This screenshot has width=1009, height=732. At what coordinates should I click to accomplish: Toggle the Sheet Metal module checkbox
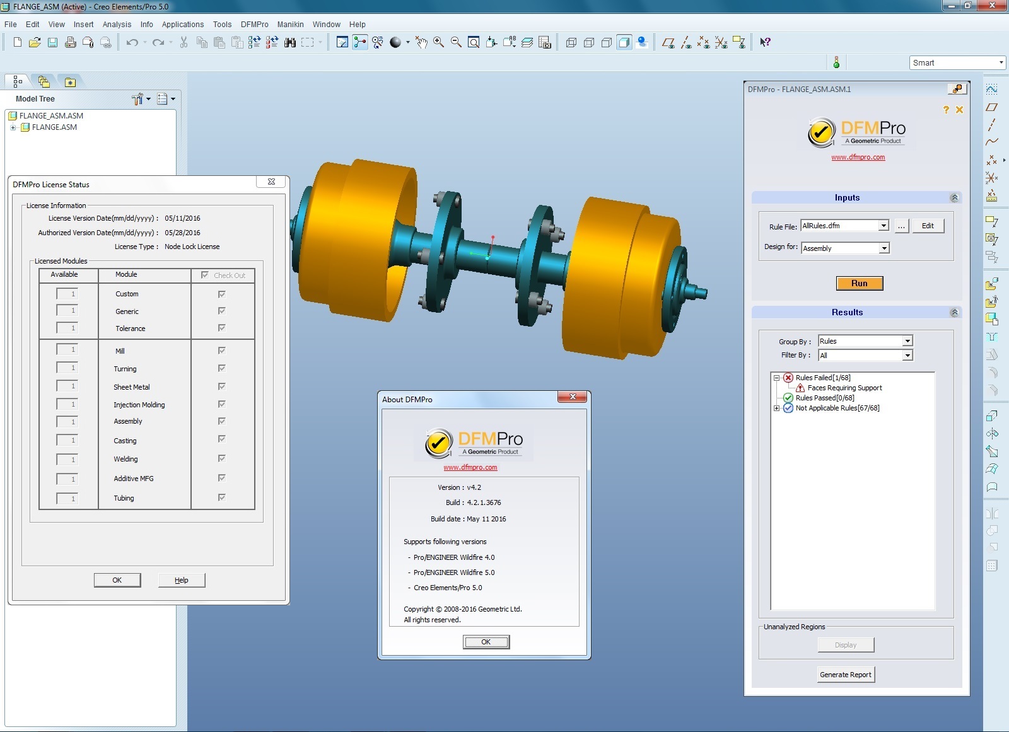221,386
